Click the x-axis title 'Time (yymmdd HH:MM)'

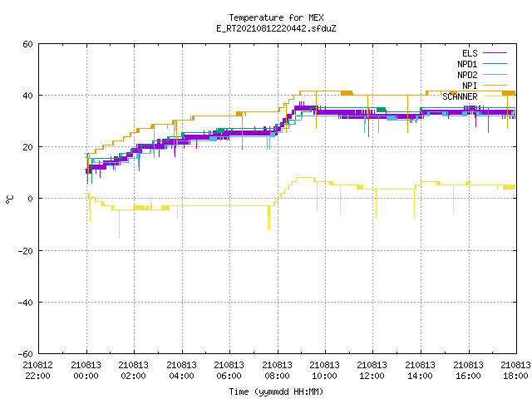pyautogui.click(x=276, y=392)
